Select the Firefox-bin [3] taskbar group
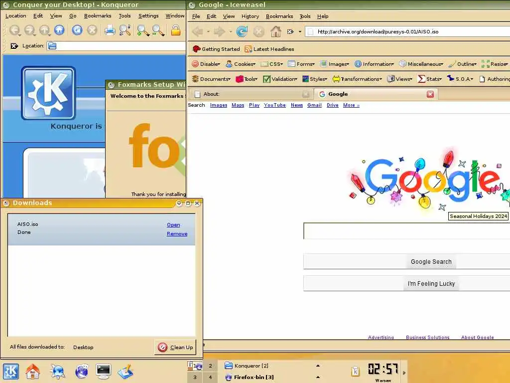 pyautogui.click(x=272, y=377)
